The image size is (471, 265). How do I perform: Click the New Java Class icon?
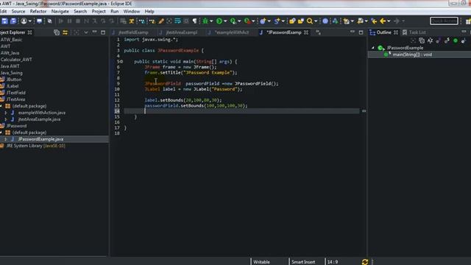click(263, 21)
